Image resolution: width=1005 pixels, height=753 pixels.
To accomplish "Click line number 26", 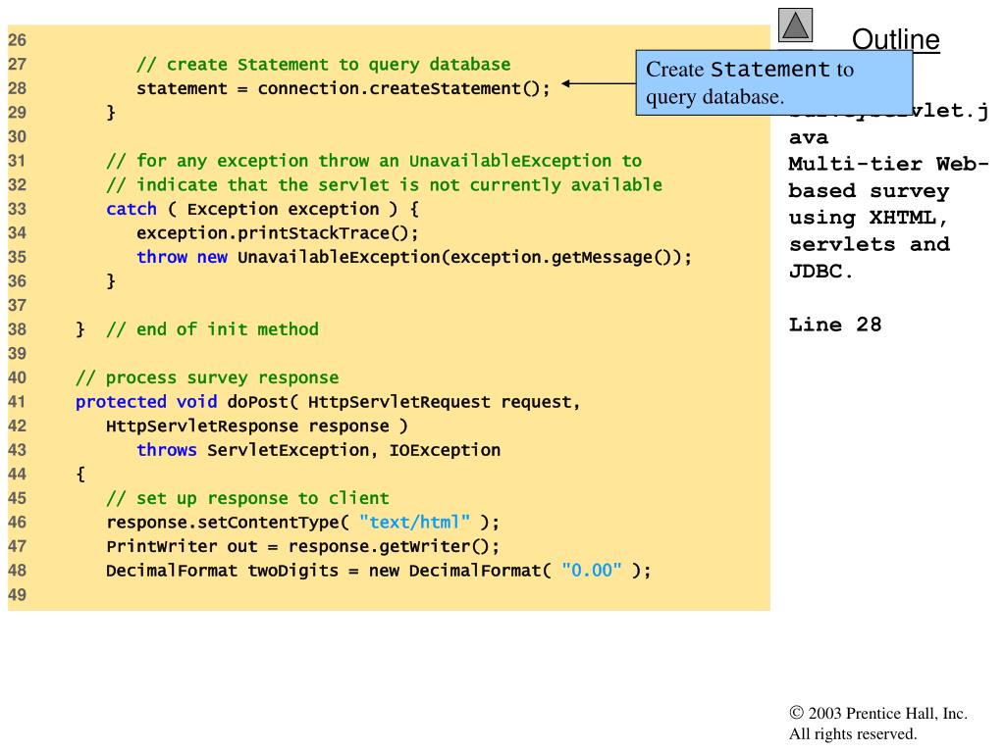I will [18, 40].
